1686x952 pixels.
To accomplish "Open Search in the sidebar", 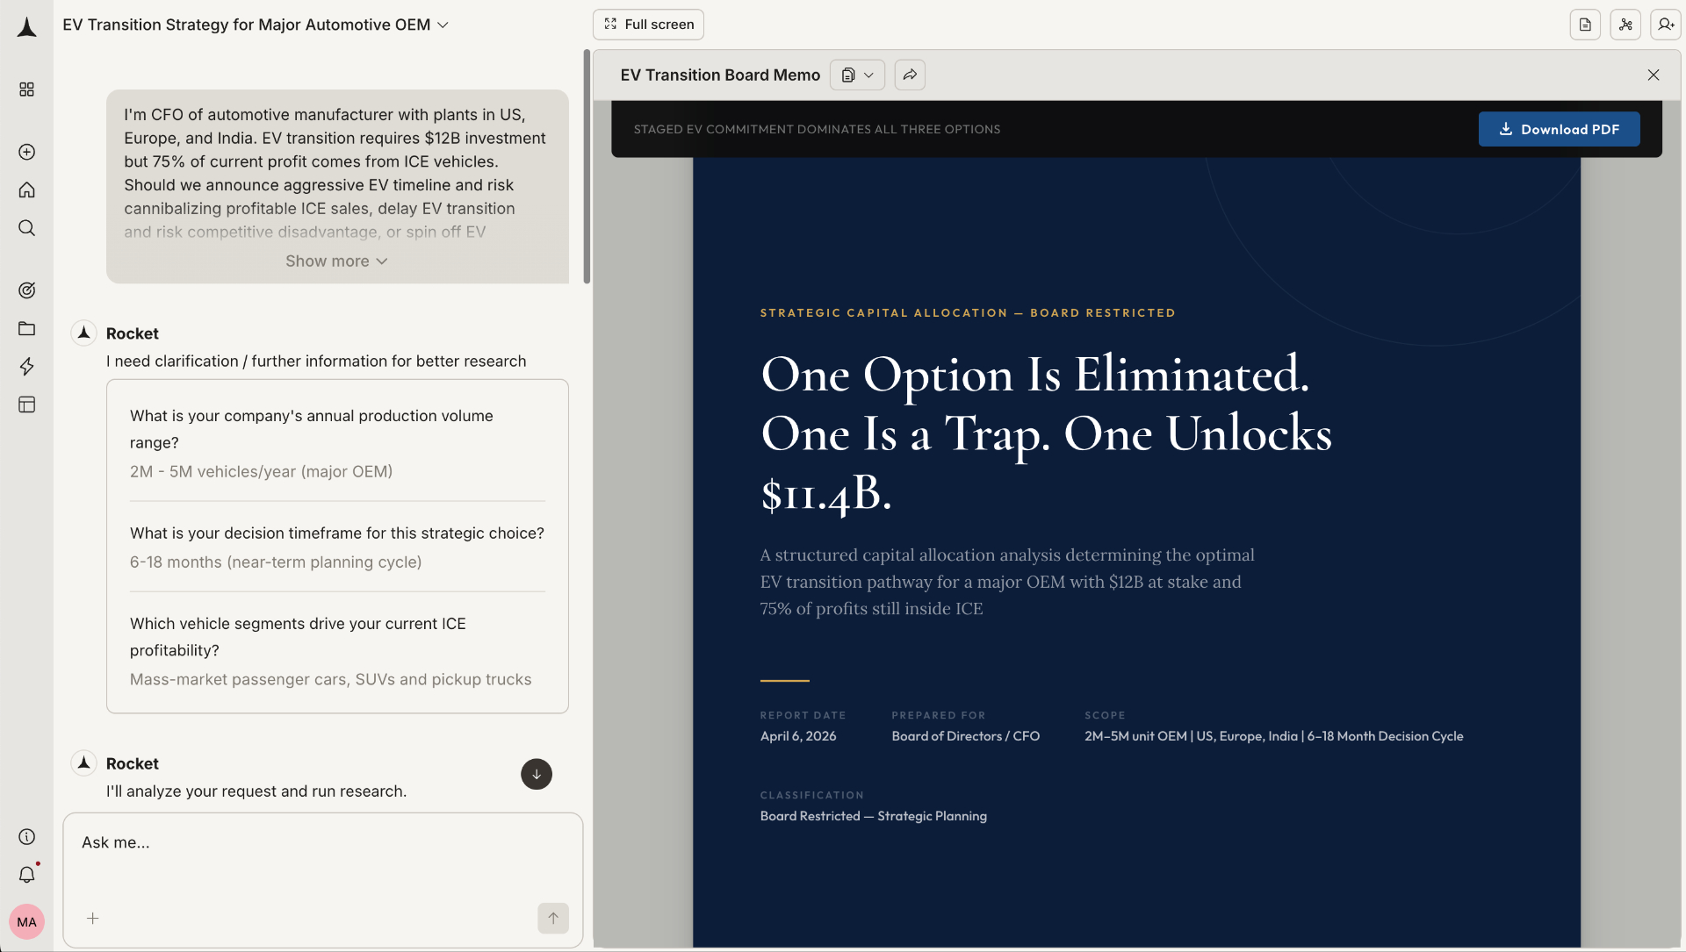I will pos(26,228).
